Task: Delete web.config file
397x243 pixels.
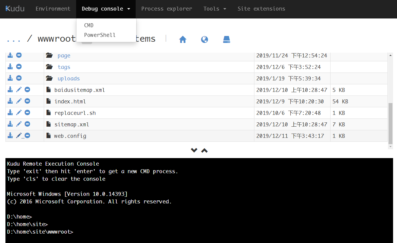Action: 27,135
